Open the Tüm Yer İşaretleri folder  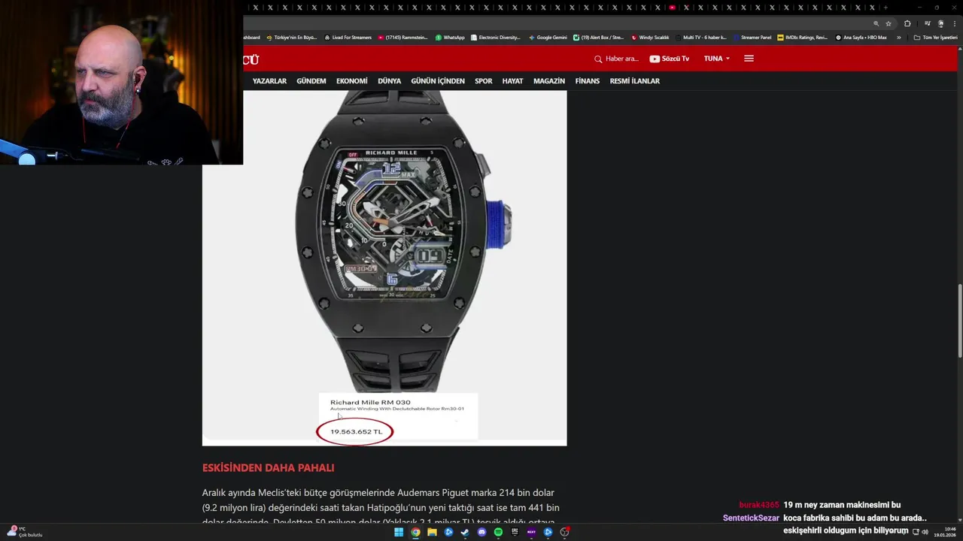tap(935, 38)
